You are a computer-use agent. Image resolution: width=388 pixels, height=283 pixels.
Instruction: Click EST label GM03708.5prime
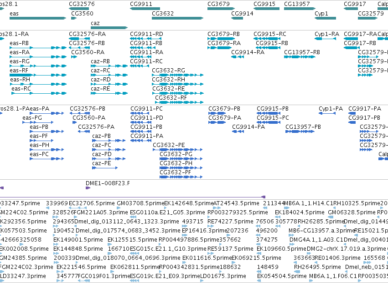point(140,203)
